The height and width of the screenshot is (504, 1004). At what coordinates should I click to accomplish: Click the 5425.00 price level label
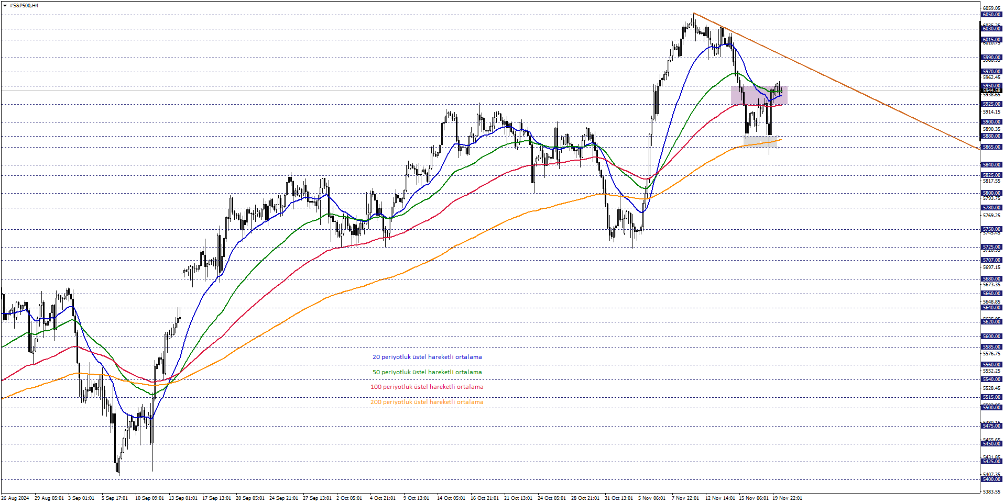pyautogui.click(x=991, y=462)
